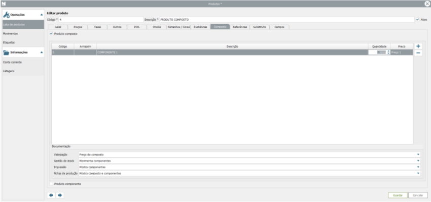Image resolution: width=431 pixels, height=202 pixels.
Task: Open the Valorização dropdown
Action: [418, 155]
